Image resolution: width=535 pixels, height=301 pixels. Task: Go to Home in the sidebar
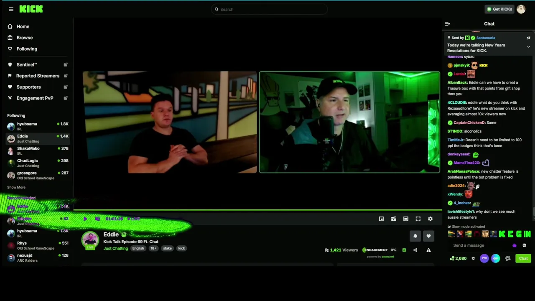click(23, 27)
